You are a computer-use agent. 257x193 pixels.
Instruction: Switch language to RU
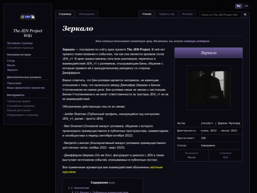tap(238, 6)
